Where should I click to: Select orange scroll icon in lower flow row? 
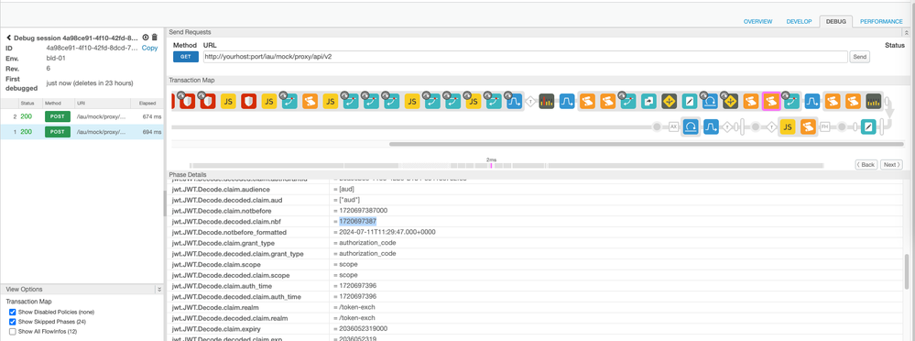tap(808, 126)
